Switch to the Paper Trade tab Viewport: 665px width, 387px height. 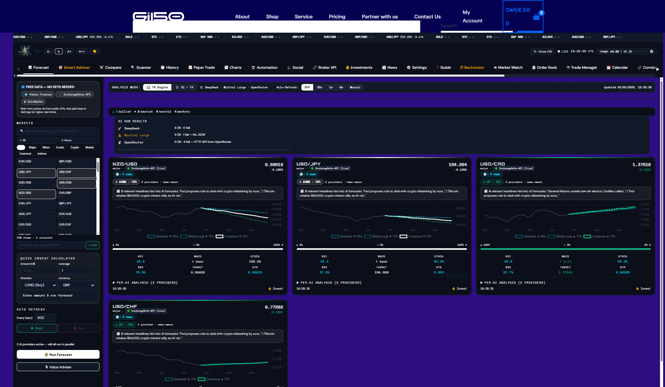pyautogui.click(x=201, y=68)
